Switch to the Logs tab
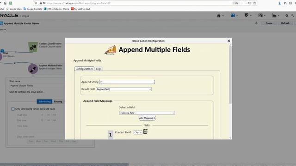Screen dimensions: 296x166 click(x=99, y=69)
